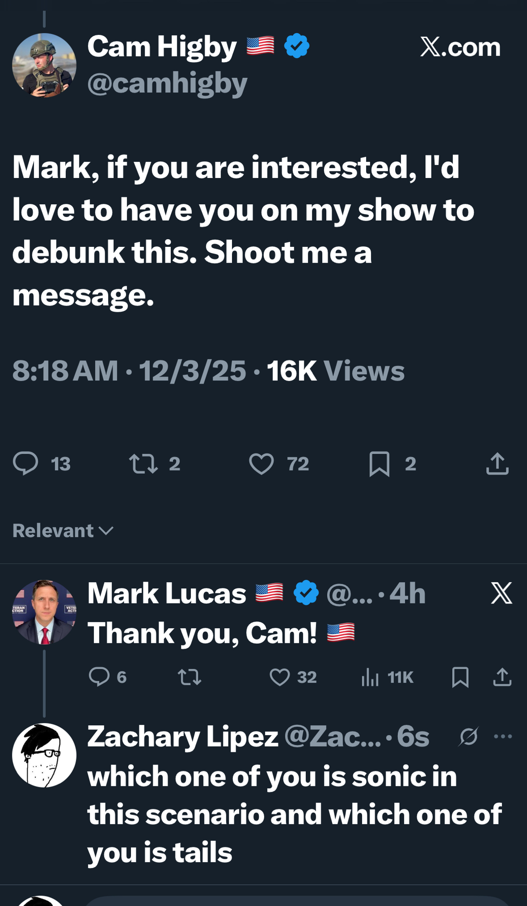The width and height of the screenshot is (527, 906).
Task: Open the @camhighby handle link
Action: coord(167,83)
